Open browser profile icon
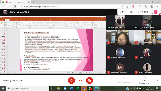161x91 pixels. (x=151, y=7)
